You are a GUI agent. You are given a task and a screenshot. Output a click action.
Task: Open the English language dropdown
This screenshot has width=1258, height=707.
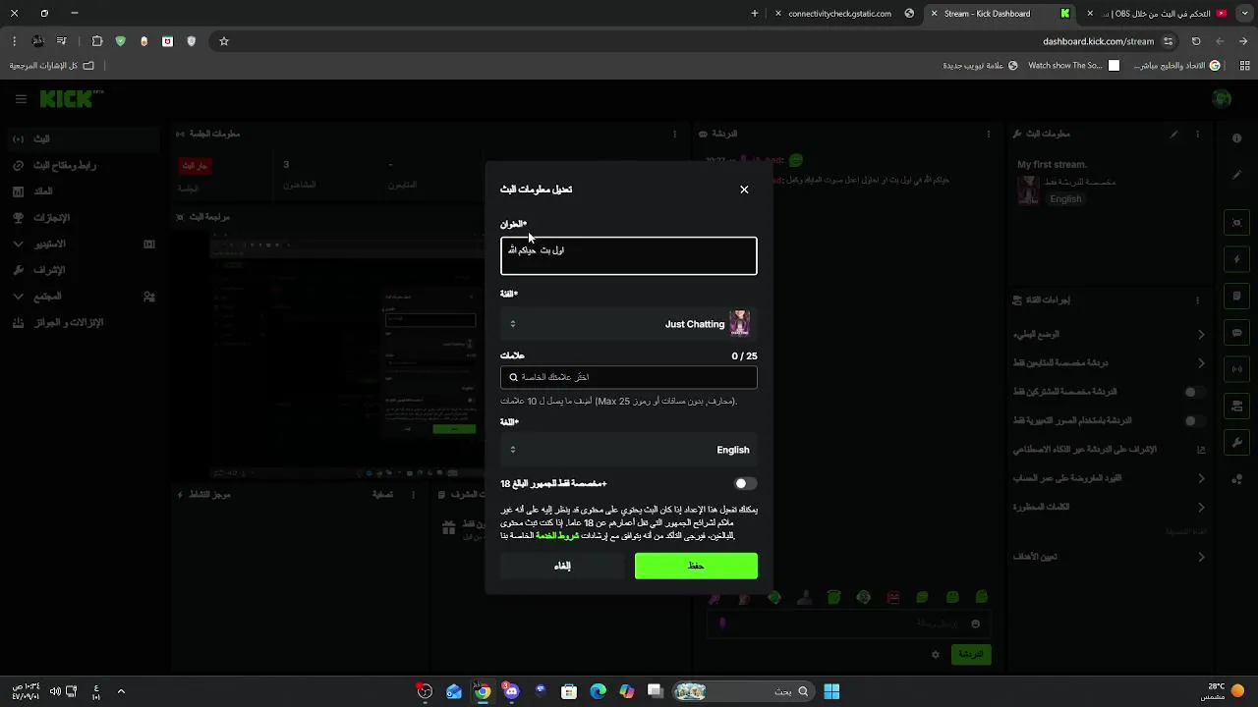[629, 450]
